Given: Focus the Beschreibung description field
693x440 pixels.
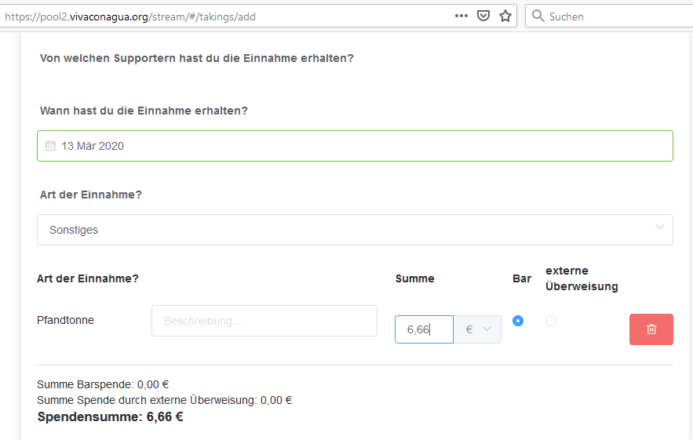Looking at the screenshot, I should pyautogui.click(x=264, y=321).
